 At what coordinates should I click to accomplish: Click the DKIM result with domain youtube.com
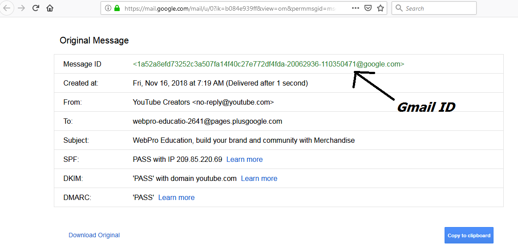[x=185, y=179]
